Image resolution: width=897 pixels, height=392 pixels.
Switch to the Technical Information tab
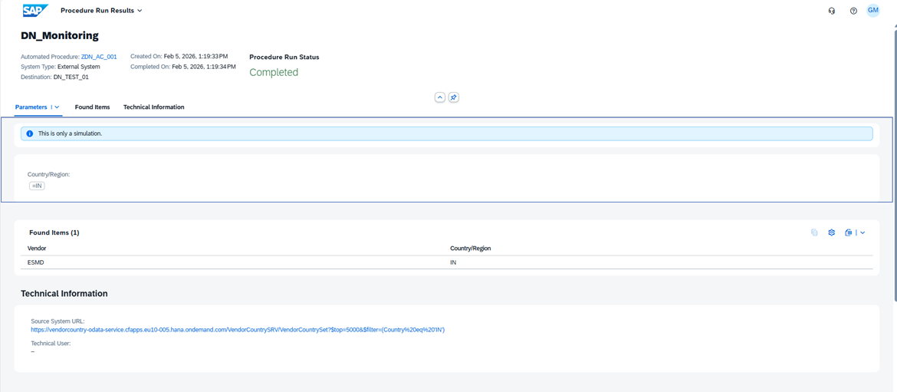click(x=153, y=107)
